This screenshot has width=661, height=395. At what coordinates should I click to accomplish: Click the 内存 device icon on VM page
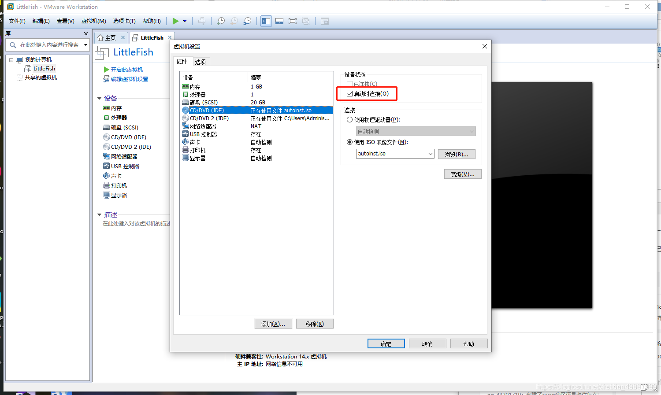tap(107, 108)
